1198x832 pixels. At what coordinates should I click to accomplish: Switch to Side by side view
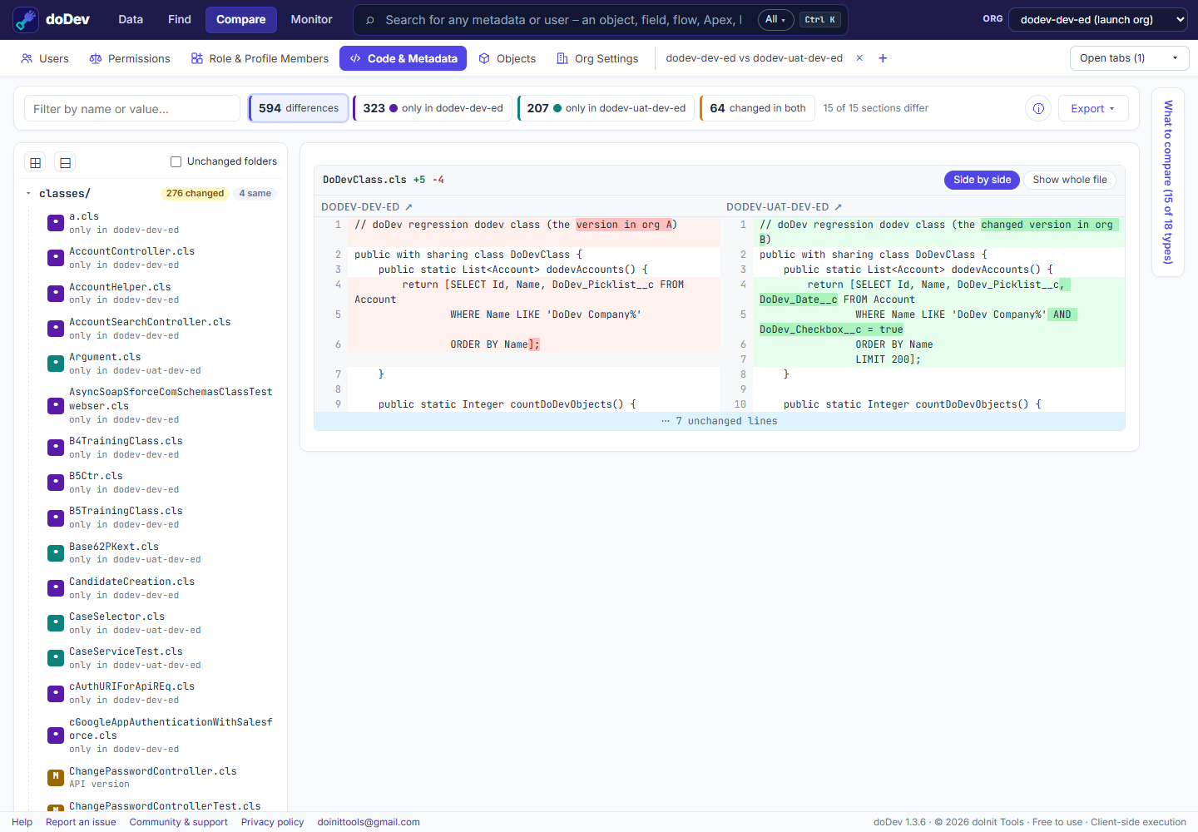(x=982, y=180)
